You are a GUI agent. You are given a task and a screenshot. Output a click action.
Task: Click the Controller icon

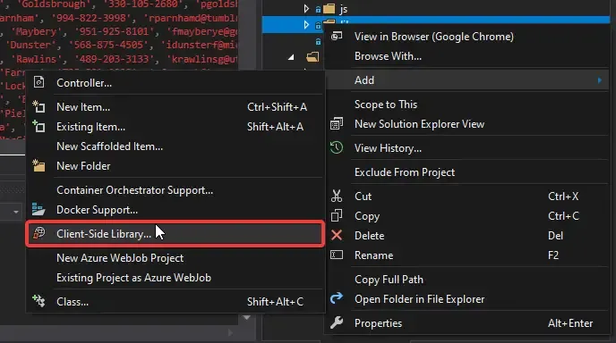38,82
